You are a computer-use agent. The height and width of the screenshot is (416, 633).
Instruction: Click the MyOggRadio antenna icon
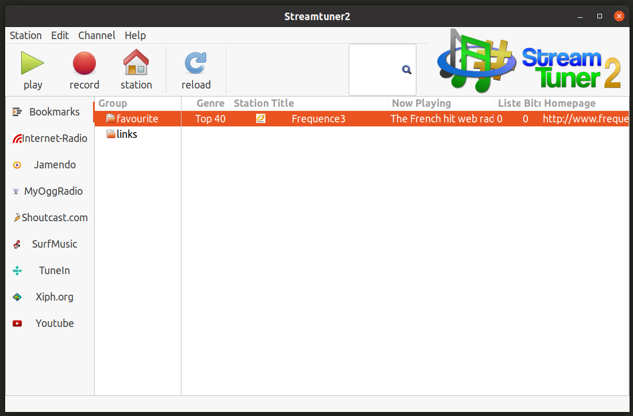tap(16, 191)
